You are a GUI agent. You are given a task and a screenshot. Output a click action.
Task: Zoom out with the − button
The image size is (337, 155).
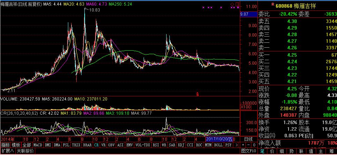pos(249,145)
